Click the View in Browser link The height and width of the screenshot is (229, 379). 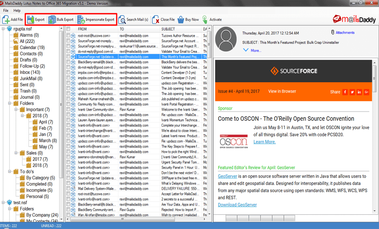(282, 91)
